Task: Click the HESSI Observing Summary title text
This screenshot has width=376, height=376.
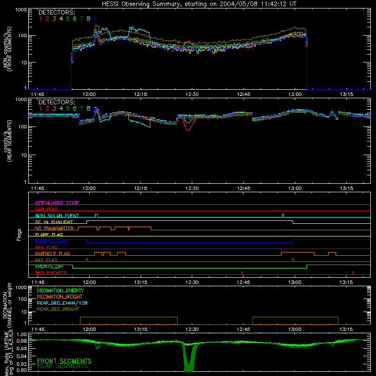Action: click(x=199, y=4)
